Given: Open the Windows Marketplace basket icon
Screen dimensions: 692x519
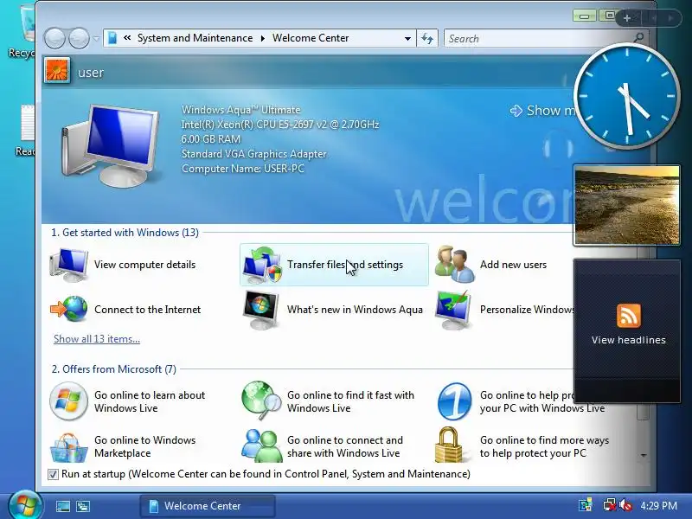Looking at the screenshot, I should tap(68, 447).
